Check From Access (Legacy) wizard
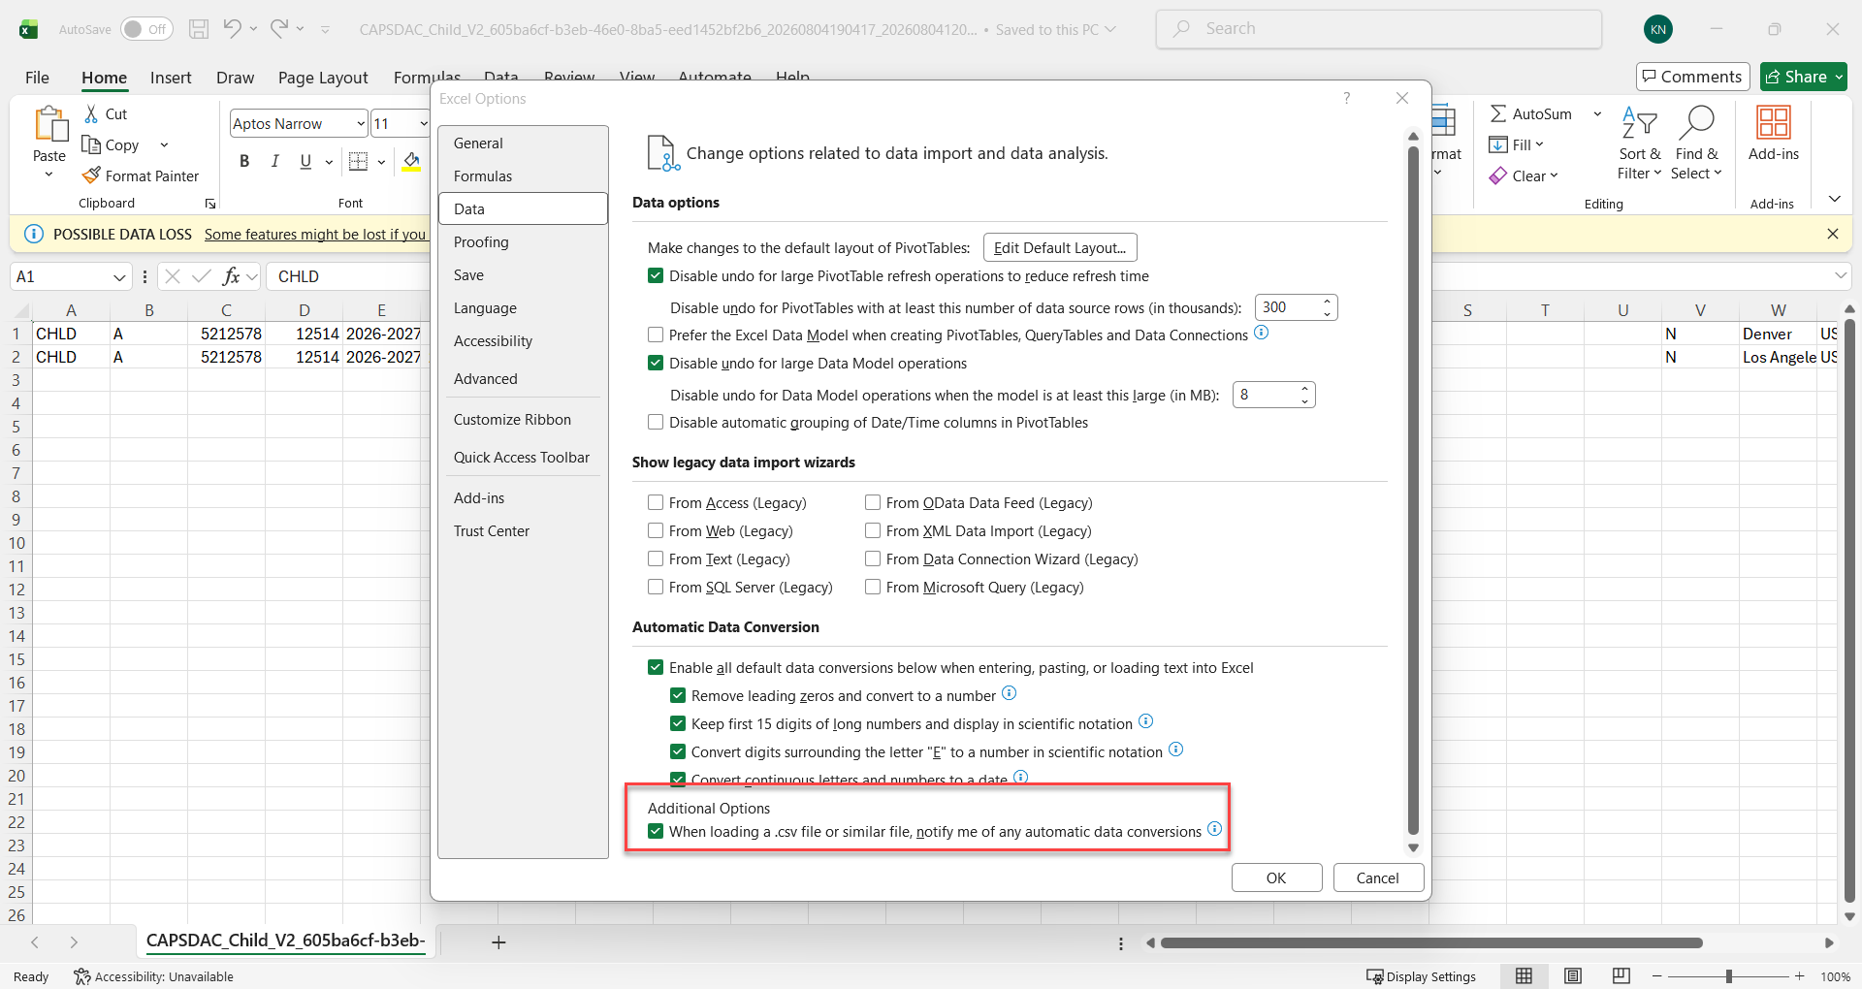 656,503
